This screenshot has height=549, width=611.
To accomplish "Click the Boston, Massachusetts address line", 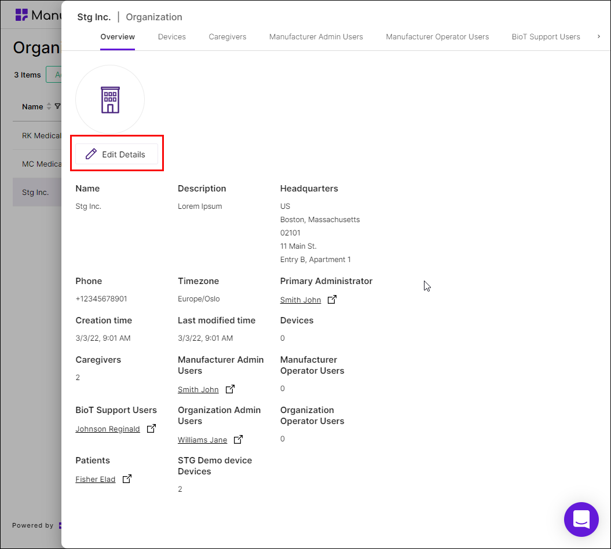I will click(x=320, y=219).
